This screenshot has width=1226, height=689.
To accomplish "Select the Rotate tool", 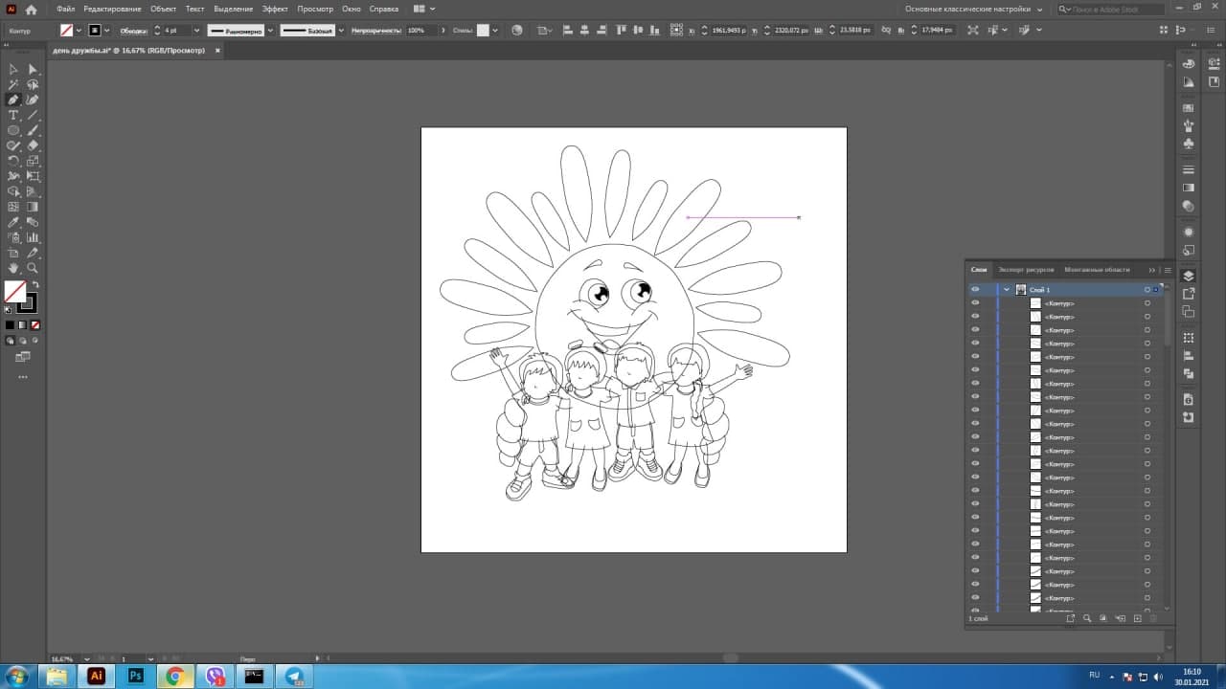I will tap(13, 161).
